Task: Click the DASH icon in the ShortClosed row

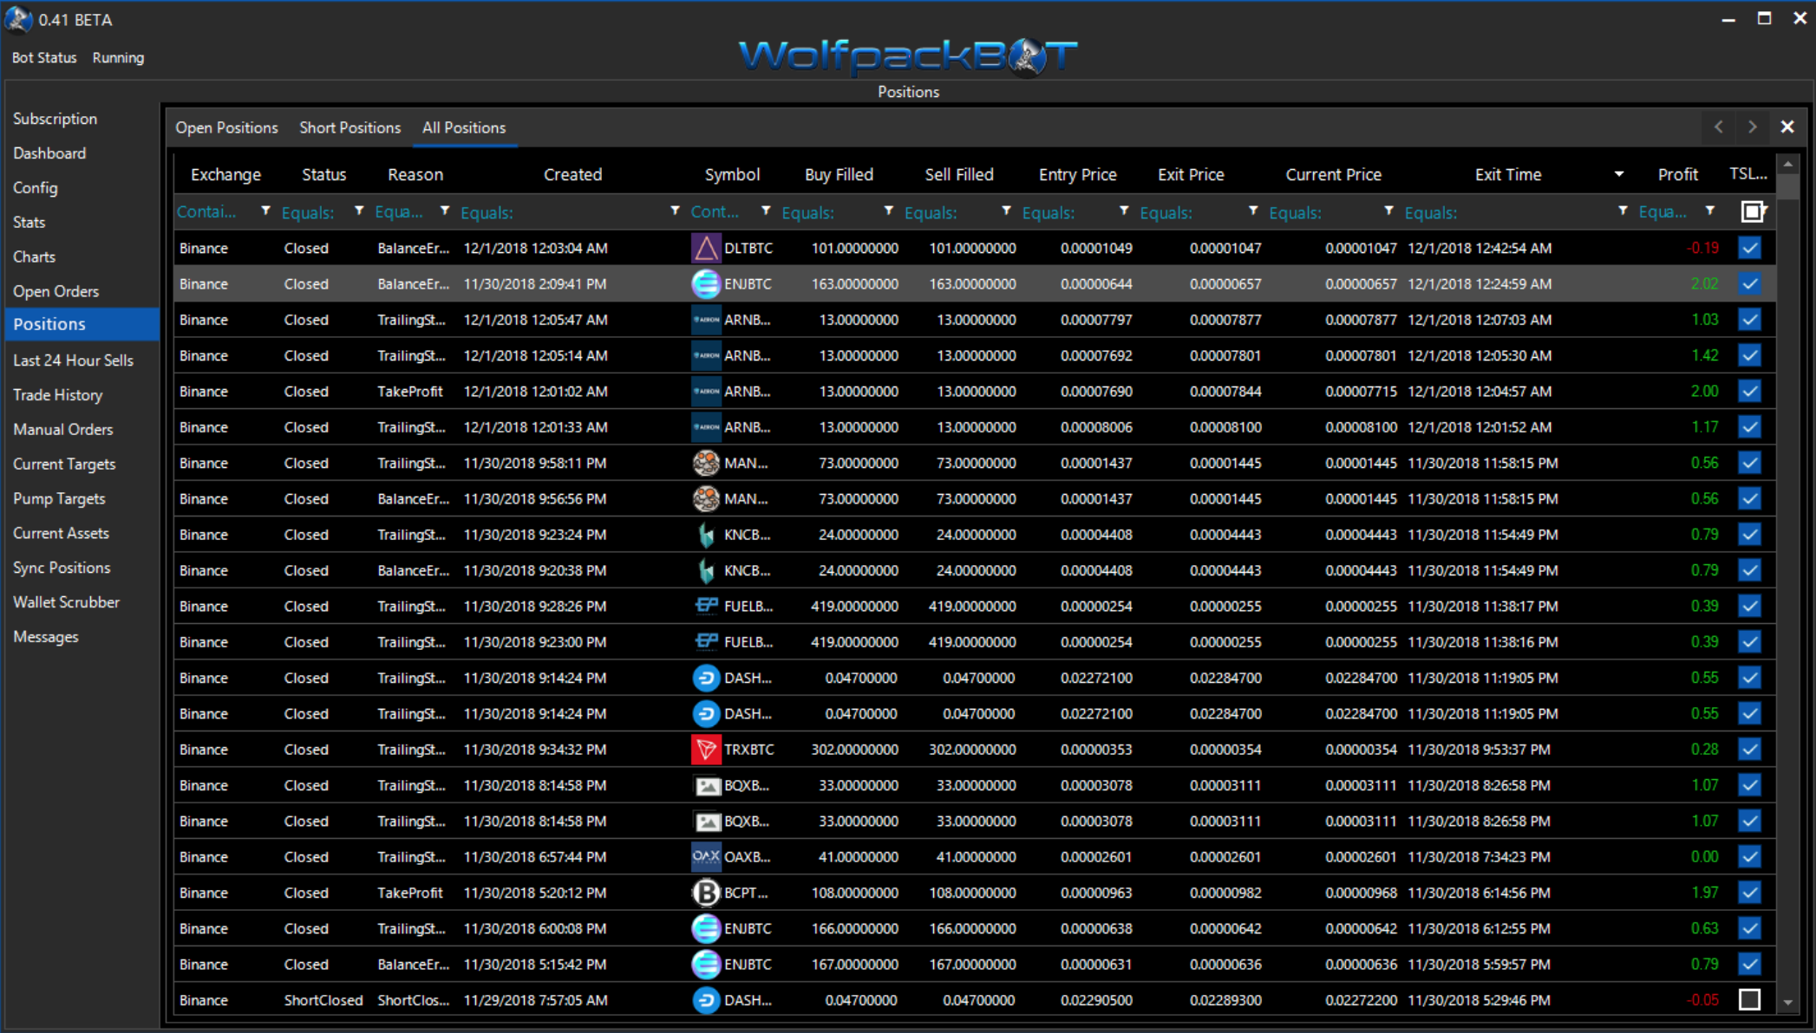Action: pos(706,1000)
